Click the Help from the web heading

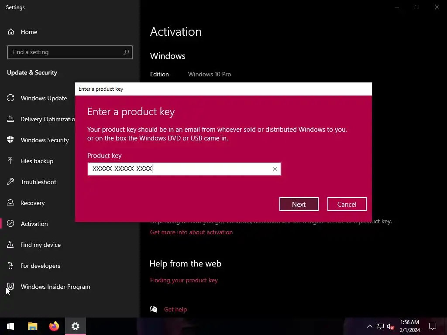[x=185, y=263]
